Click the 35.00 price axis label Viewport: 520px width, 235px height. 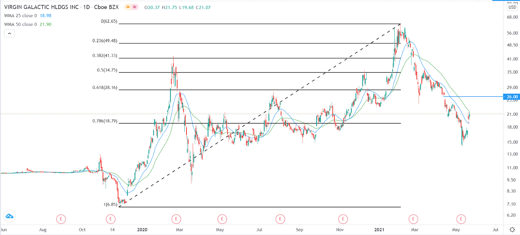coord(512,72)
